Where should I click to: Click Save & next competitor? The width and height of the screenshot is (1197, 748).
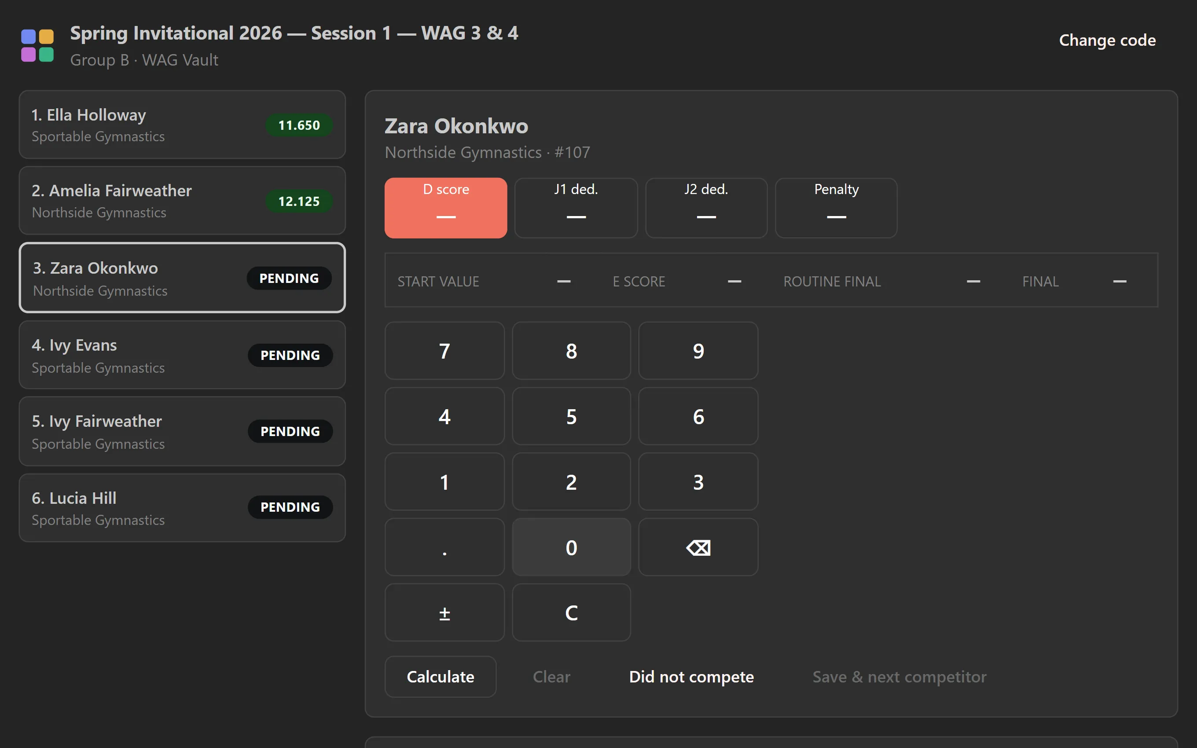click(899, 676)
